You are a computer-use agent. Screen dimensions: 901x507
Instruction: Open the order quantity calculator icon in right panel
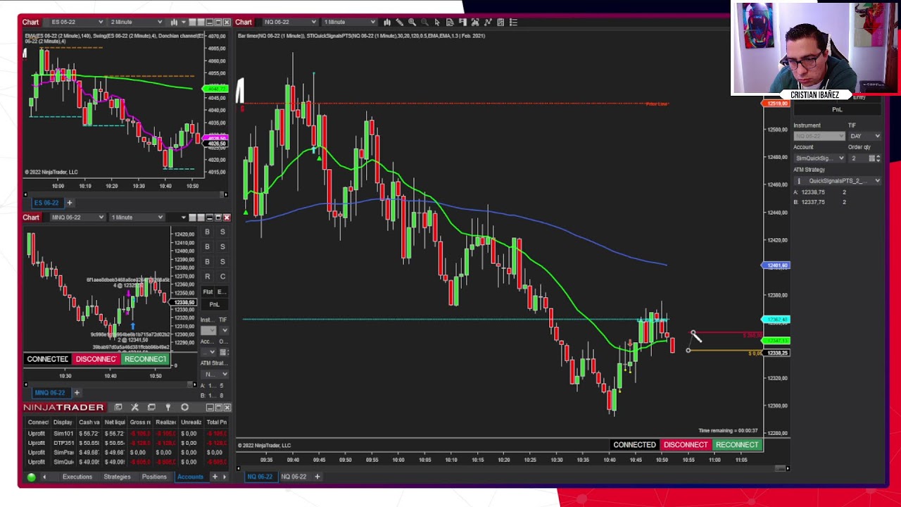[x=871, y=158]
